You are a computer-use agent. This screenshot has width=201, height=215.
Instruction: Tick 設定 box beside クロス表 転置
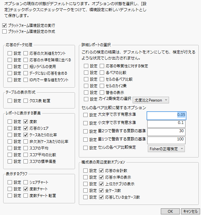click(x=10, y=101)
